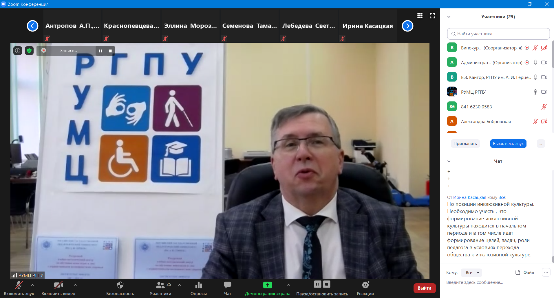The height and width of the screenshot is (298, 554).
Task: Start screen share (Демонстрация экрана)
Action: [x=267, y=288]
